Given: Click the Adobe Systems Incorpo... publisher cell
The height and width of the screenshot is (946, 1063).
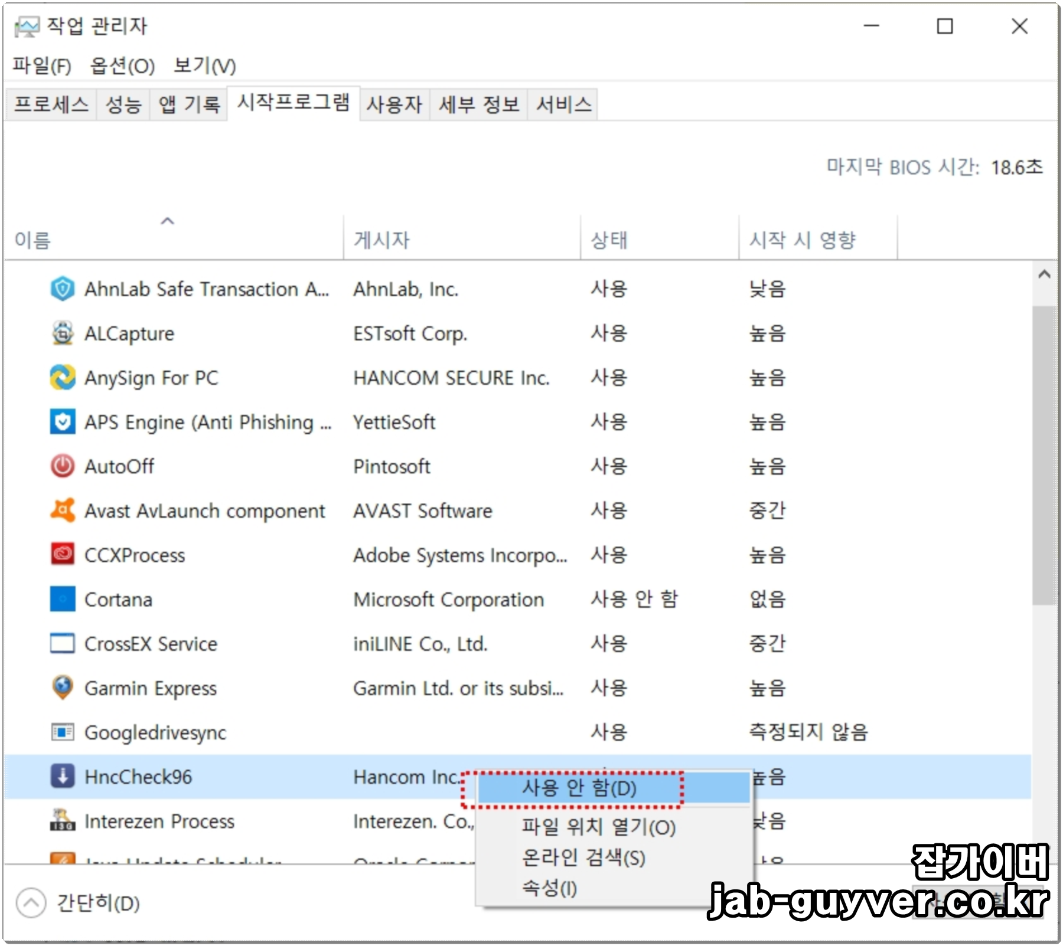Looking at the screenshot, I should click(460, 555).
